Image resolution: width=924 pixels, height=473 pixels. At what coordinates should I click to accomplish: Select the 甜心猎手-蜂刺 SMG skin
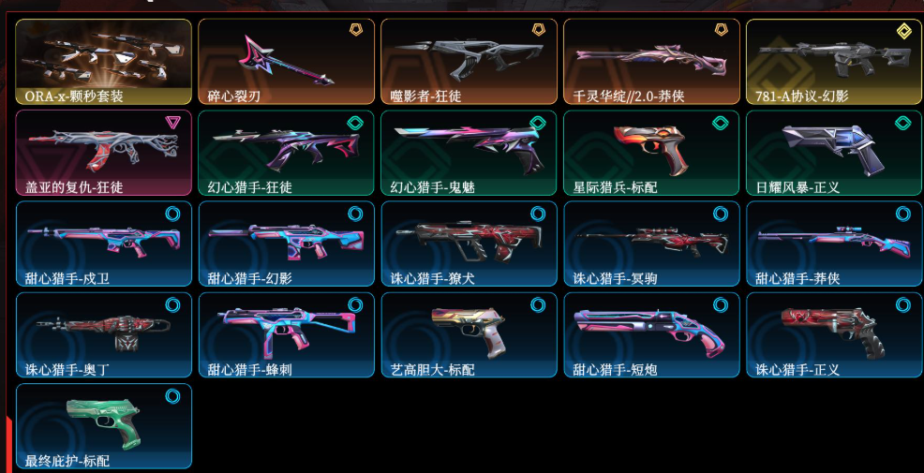tap(287, 335)
